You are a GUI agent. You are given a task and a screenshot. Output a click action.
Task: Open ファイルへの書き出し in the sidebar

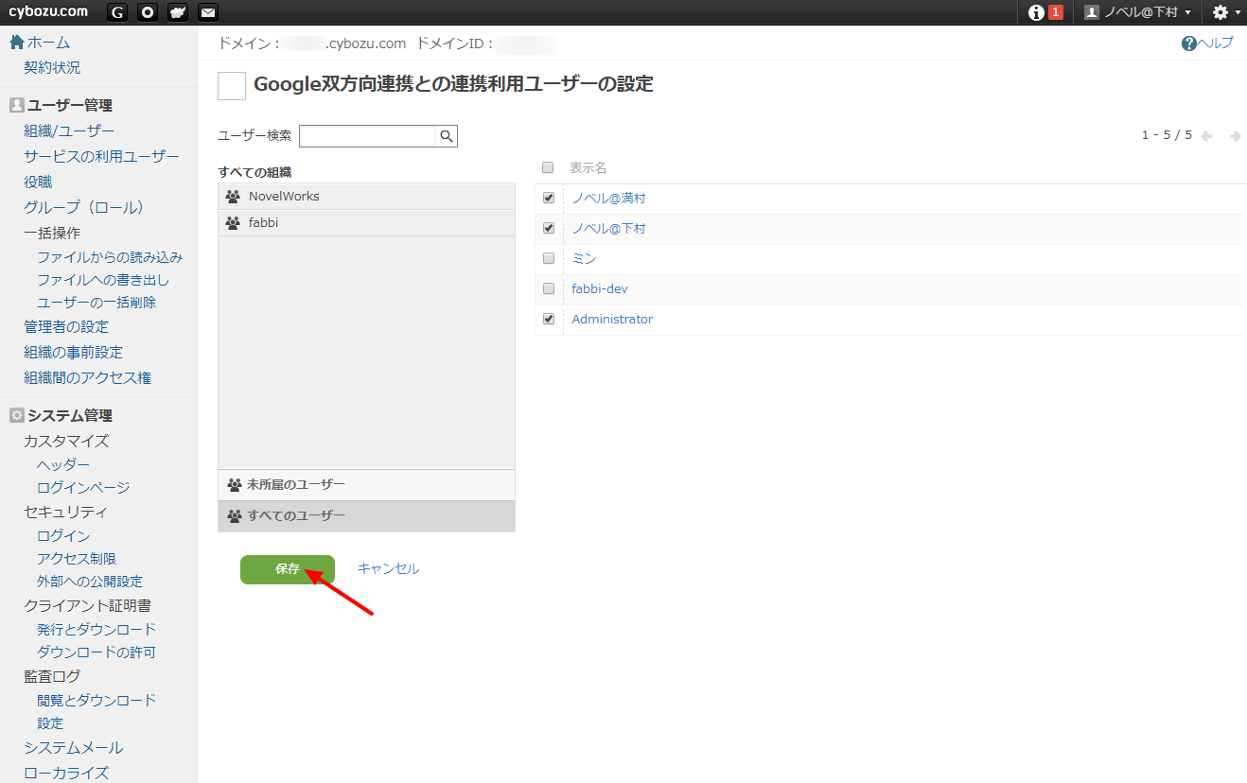(103, 280)
